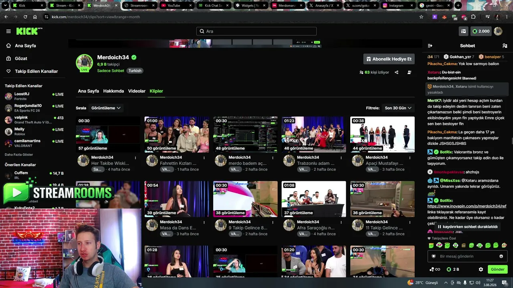The width and height of the screenshot is (513, 288).
Task: Click the Merdoich34 channel avatar
Action: [85, 63]
